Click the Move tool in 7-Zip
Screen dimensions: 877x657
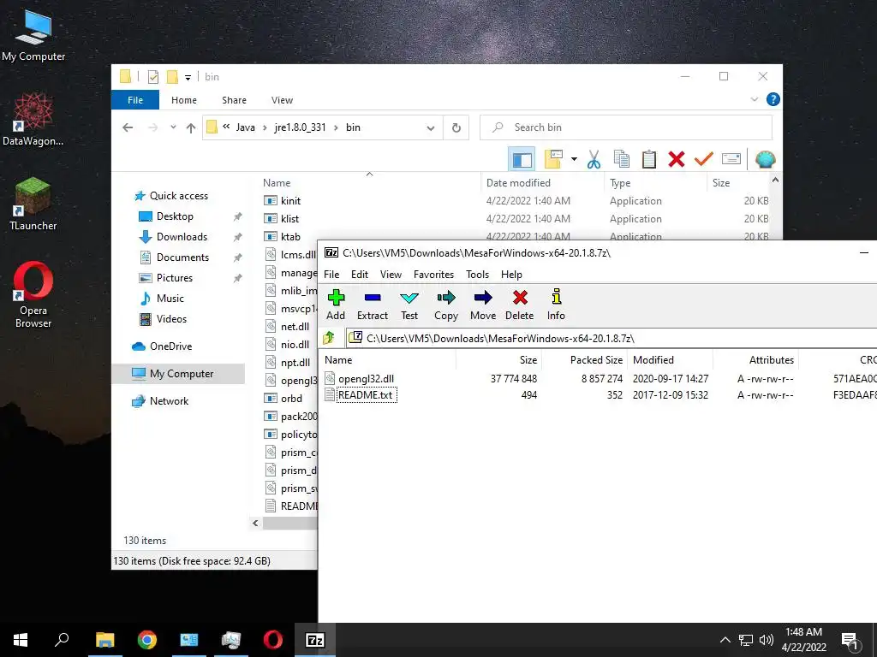(483, 305)
